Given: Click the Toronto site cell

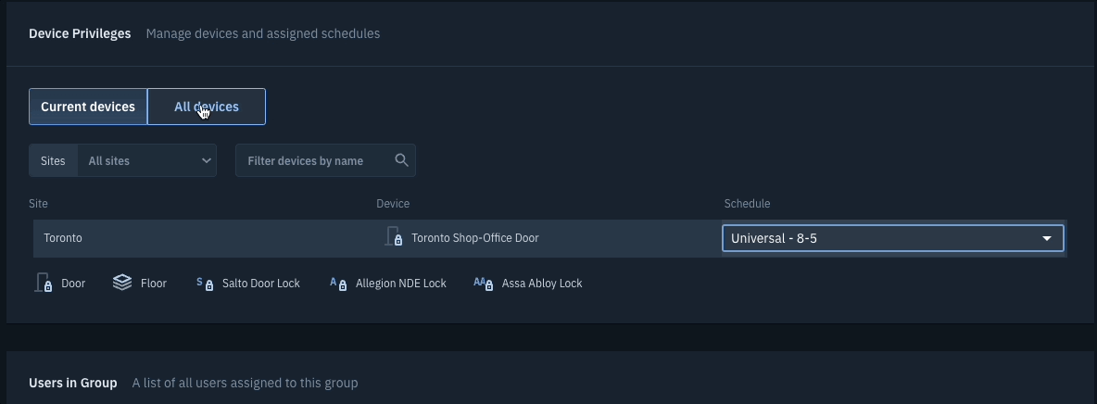Looking at the screenshot, I should click(x=63, y=238).
